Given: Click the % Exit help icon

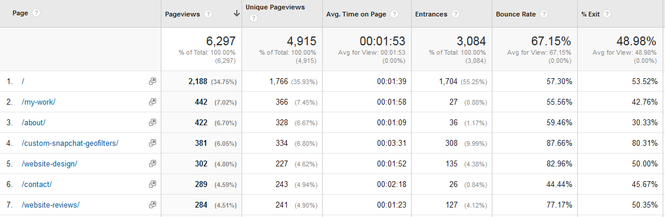Looking at the screenshot, I should tap(607, 14).
